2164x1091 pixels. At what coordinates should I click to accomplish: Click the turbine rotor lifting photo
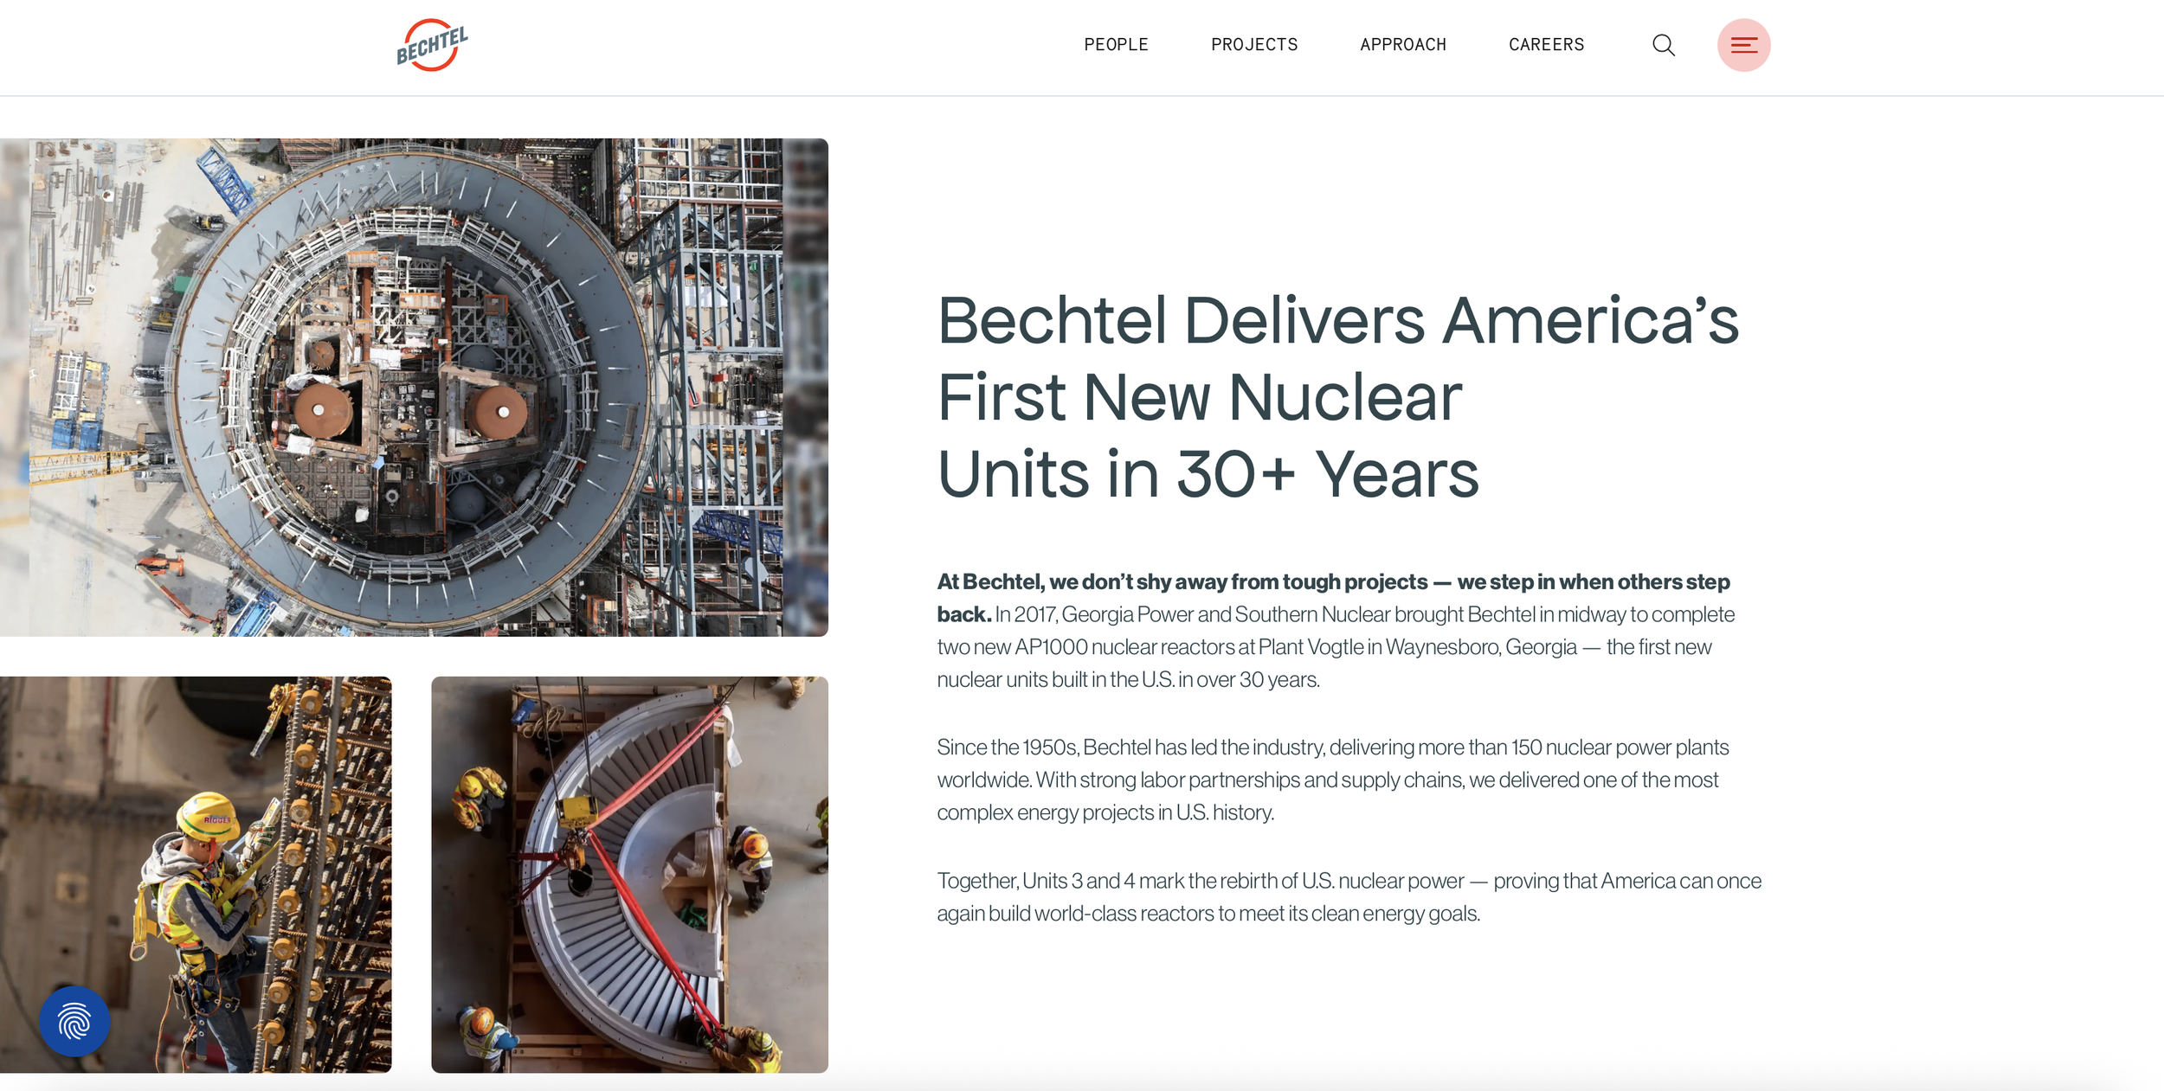(x=629, y=874)
